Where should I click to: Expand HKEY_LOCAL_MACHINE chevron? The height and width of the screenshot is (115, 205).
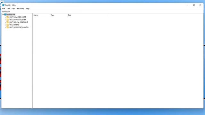pos(5,22)
